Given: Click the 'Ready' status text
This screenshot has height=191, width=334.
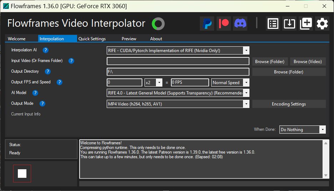Looking at the screenshot, I should coord(15,153).
